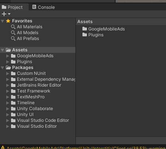The height and width of the screenshot is (149, 166).
Task: Select the Unity UI package name
Action: (25, 115)
